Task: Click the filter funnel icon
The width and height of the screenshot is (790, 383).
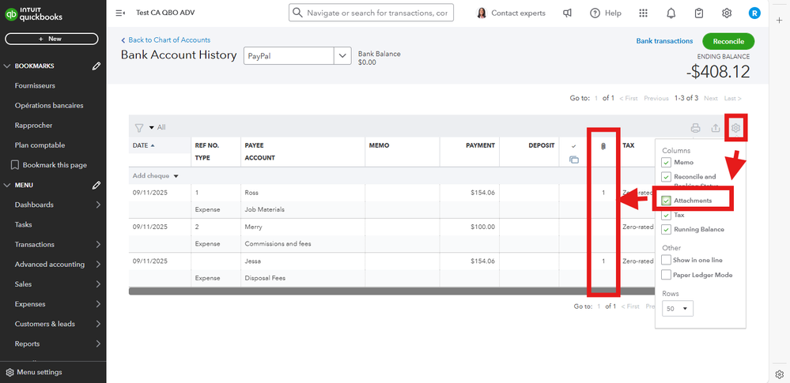Action: point(139,128)
